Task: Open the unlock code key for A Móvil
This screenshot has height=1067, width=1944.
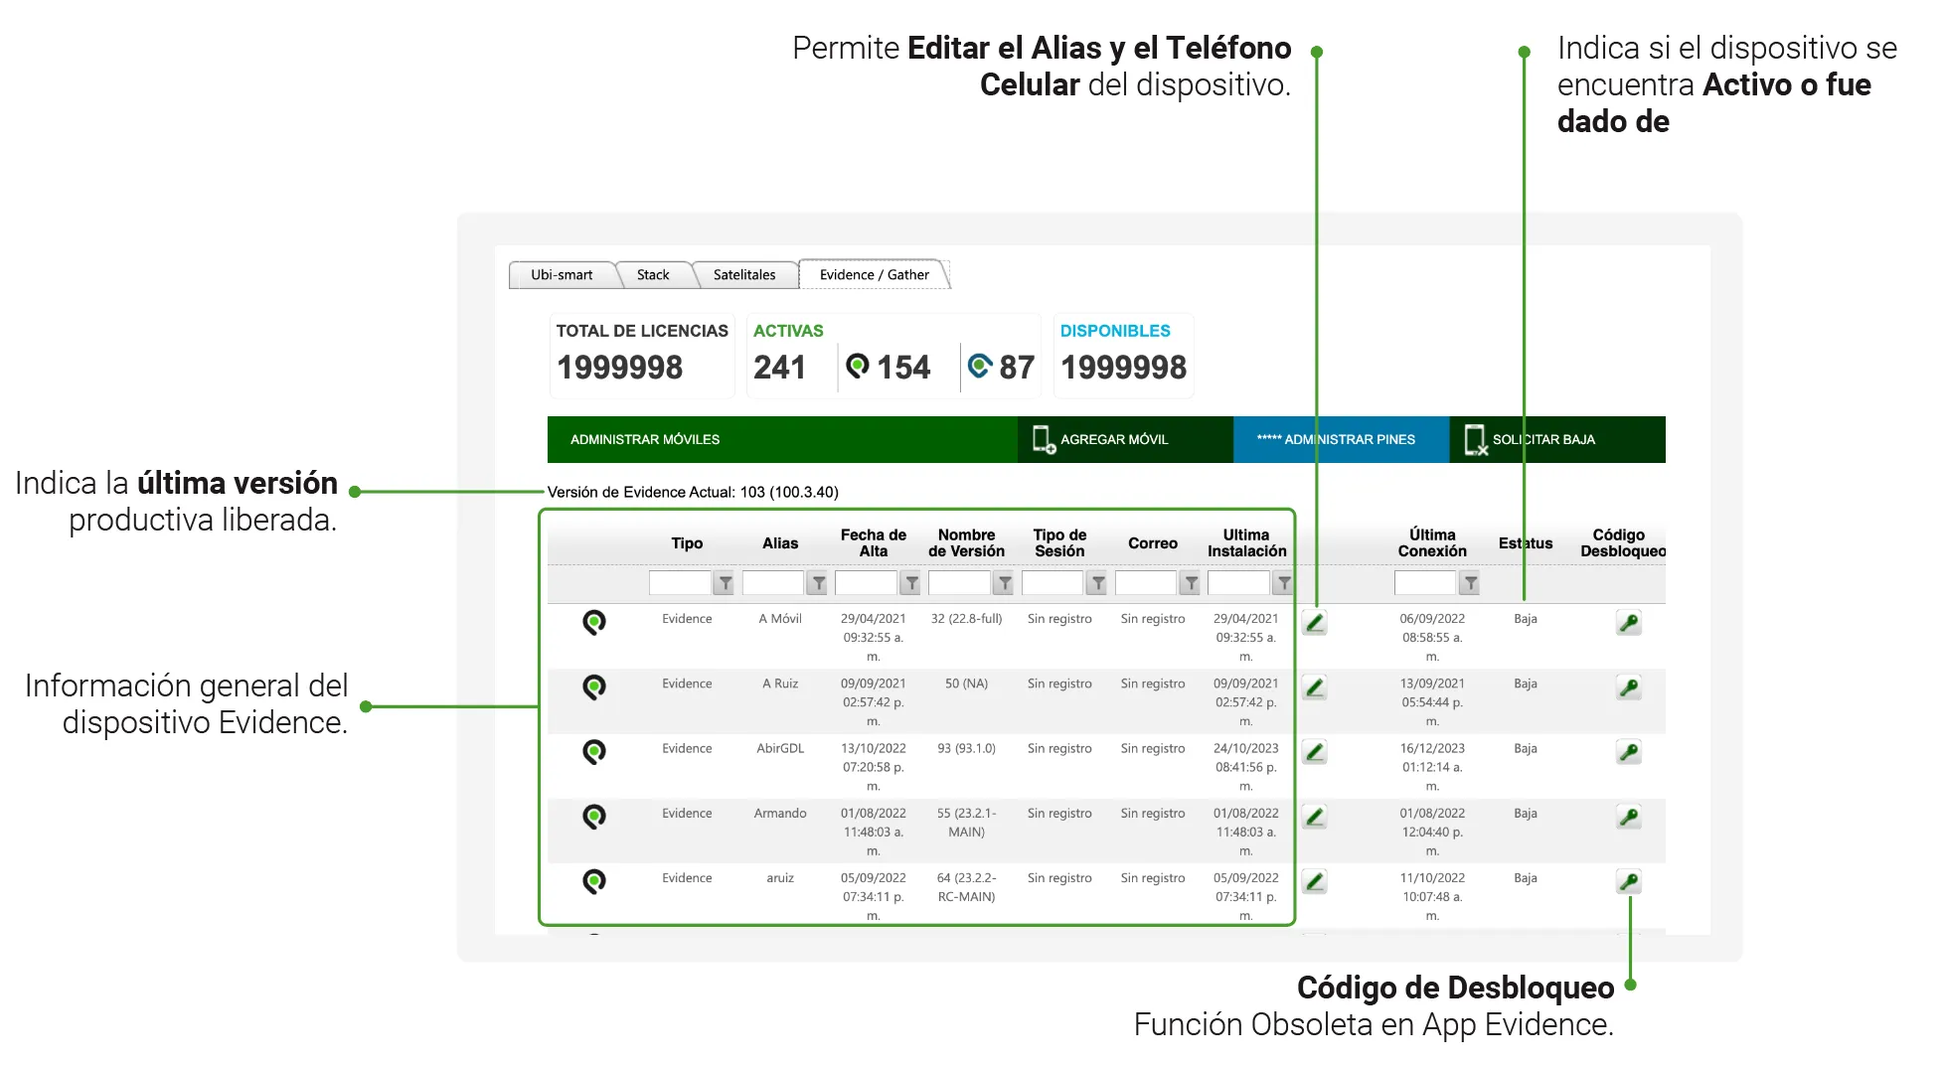Action: click(1629, 623)
